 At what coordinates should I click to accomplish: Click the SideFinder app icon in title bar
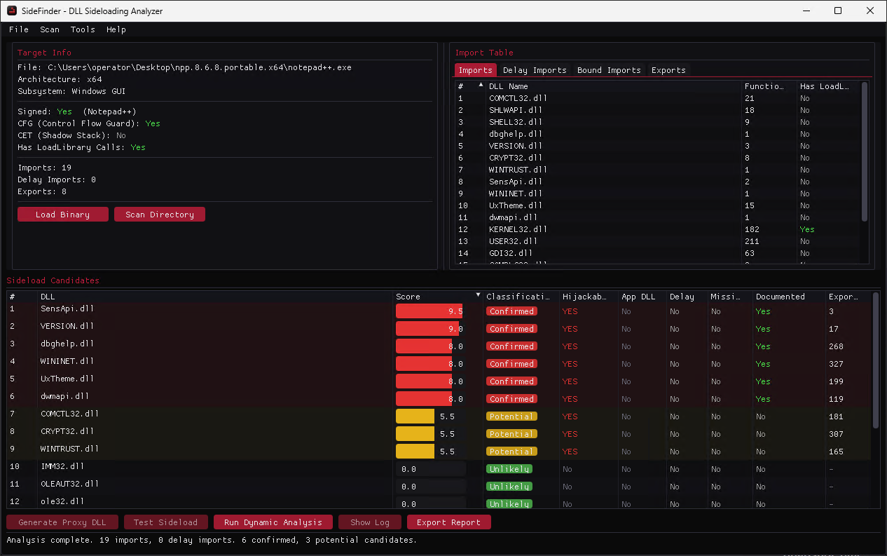pyautogui.click(x=12, y=11)
